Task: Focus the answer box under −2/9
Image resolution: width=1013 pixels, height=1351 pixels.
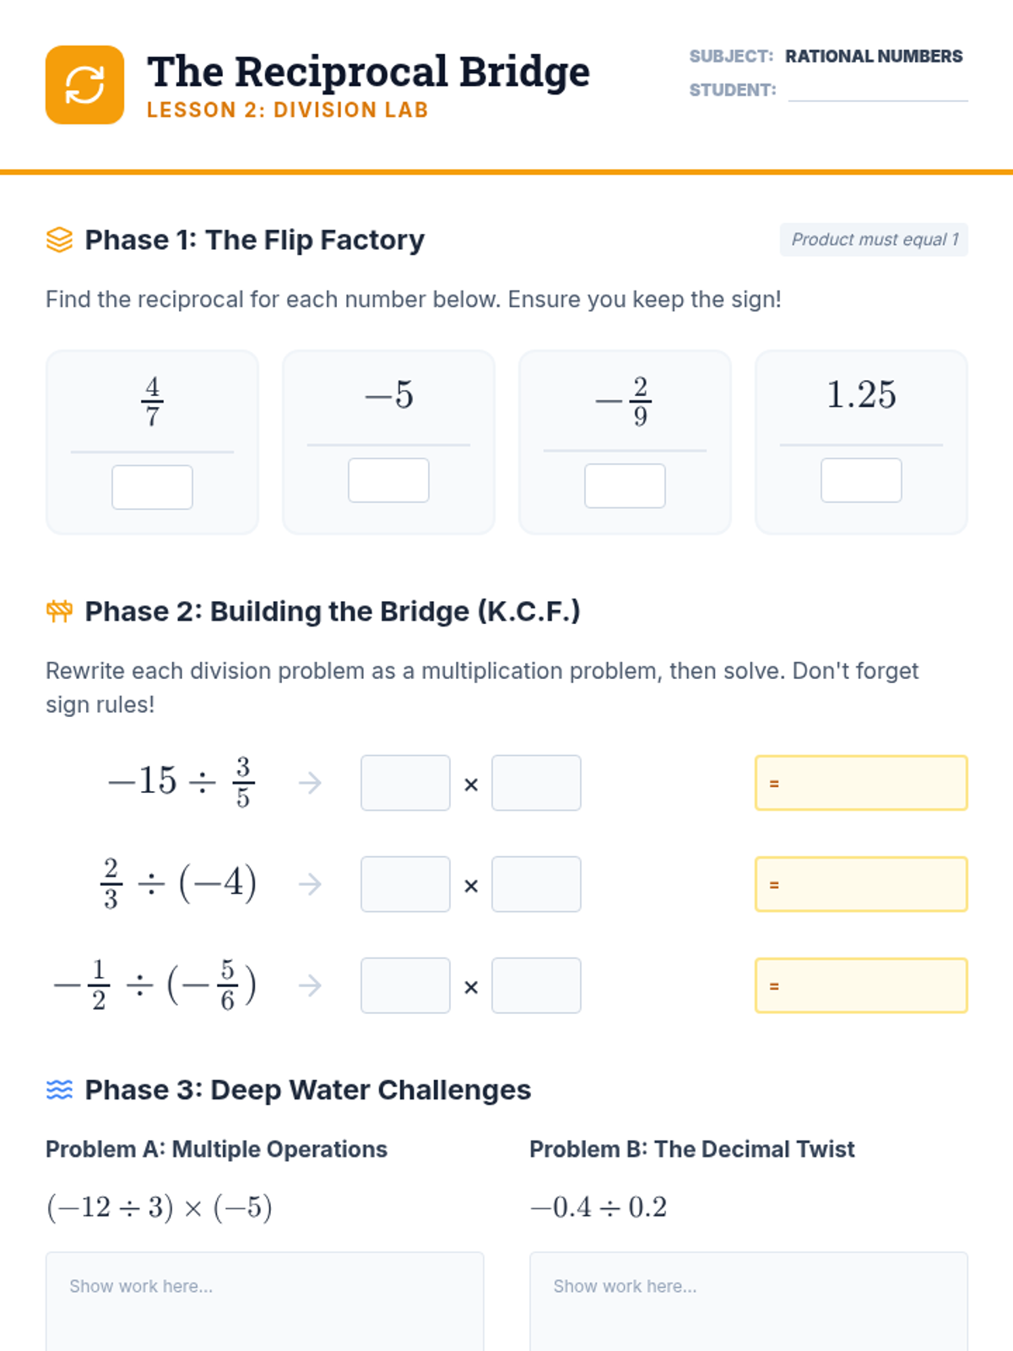Action: pos(625,486)
